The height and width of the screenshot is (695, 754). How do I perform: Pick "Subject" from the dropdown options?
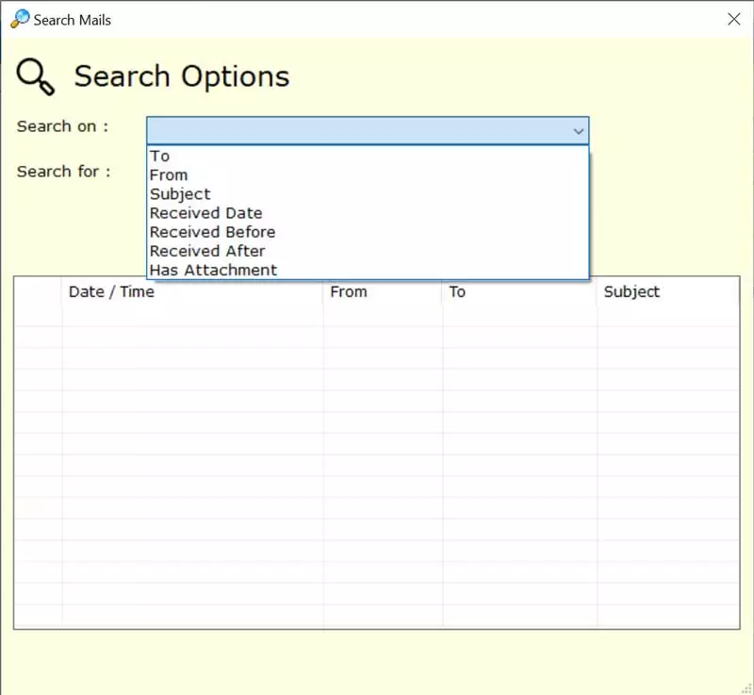(x=180, y=194)
